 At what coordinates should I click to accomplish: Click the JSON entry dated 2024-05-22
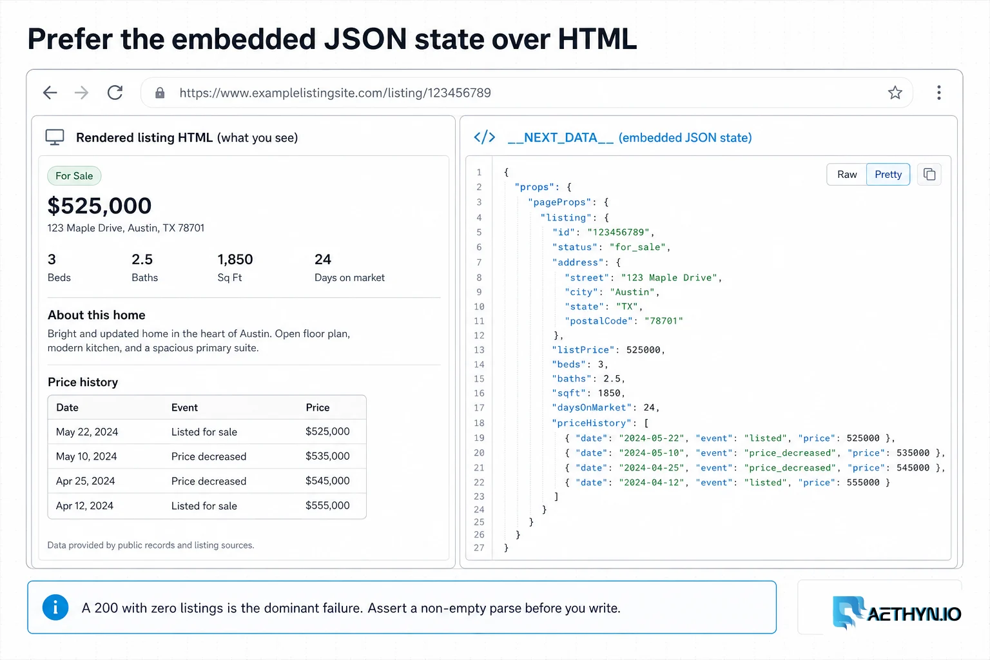(x=730, y=438)
